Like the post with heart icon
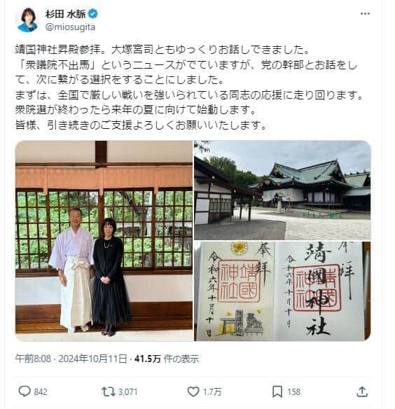The width and height of the screenshot is (395, 409). coord(193,391)
